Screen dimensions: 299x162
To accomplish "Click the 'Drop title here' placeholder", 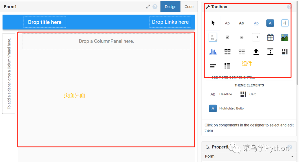I will pos(45,22).
